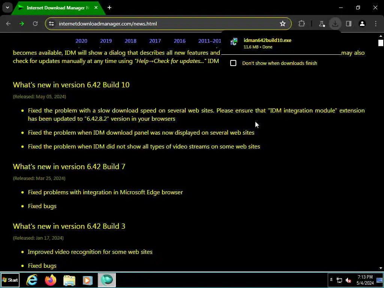Open the 2016 news link
384x288 pixels.
[180, 41]
